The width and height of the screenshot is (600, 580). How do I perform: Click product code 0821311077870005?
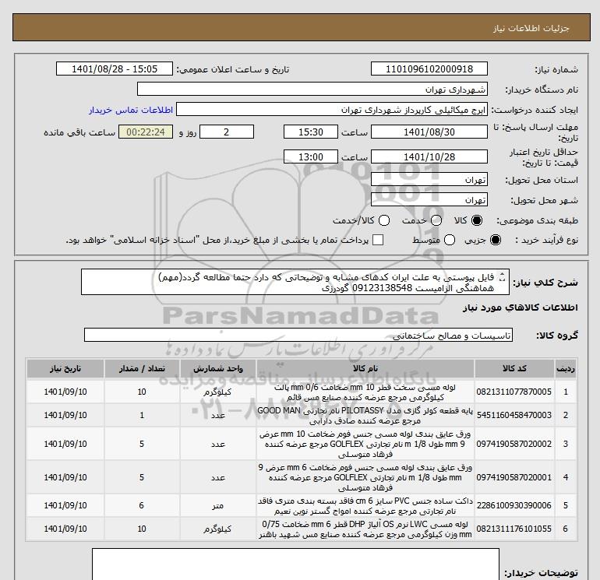click(x=514, y=392)
